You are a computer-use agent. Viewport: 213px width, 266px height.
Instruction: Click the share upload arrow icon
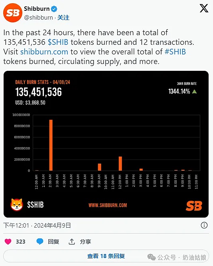tap(72, 242)
